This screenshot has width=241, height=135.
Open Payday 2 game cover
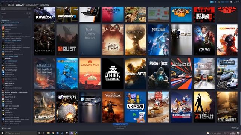pos(67,15)
